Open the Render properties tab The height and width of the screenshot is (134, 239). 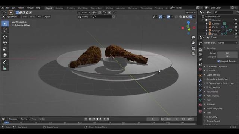200,50
